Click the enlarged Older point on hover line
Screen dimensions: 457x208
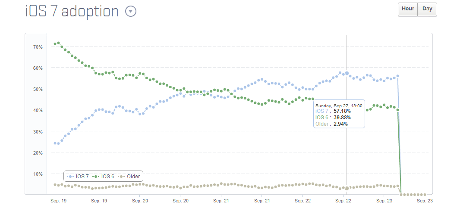click(x=347, y=188)
